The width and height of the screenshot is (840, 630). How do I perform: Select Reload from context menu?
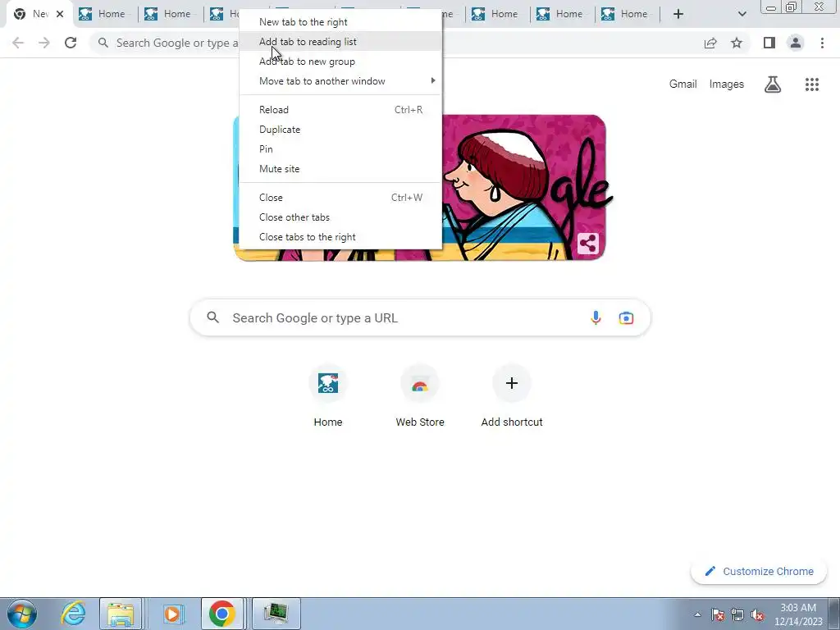340,110
